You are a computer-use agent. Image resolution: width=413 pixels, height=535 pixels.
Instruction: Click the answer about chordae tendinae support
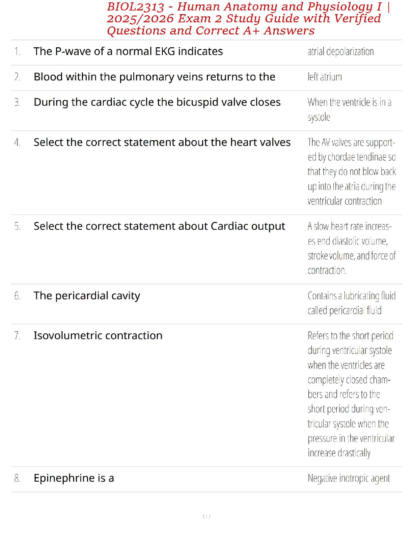352,172
